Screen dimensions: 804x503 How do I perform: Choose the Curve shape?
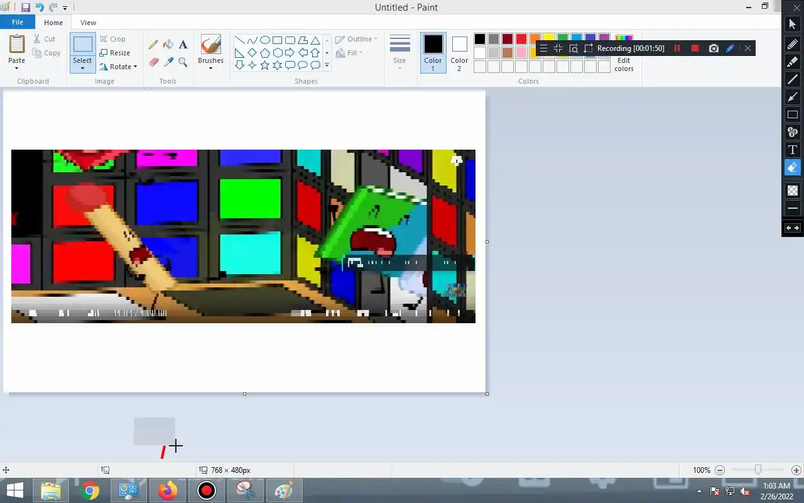252,40
